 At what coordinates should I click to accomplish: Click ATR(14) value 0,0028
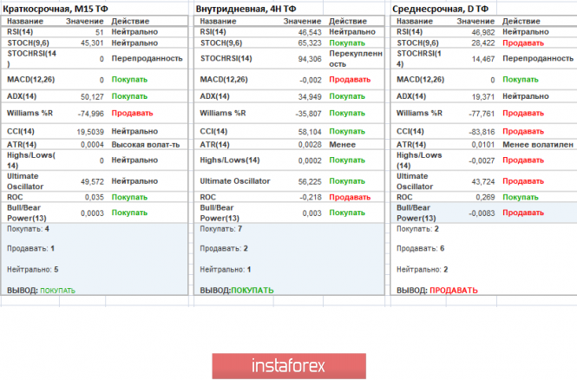click(x=310, y=145)
